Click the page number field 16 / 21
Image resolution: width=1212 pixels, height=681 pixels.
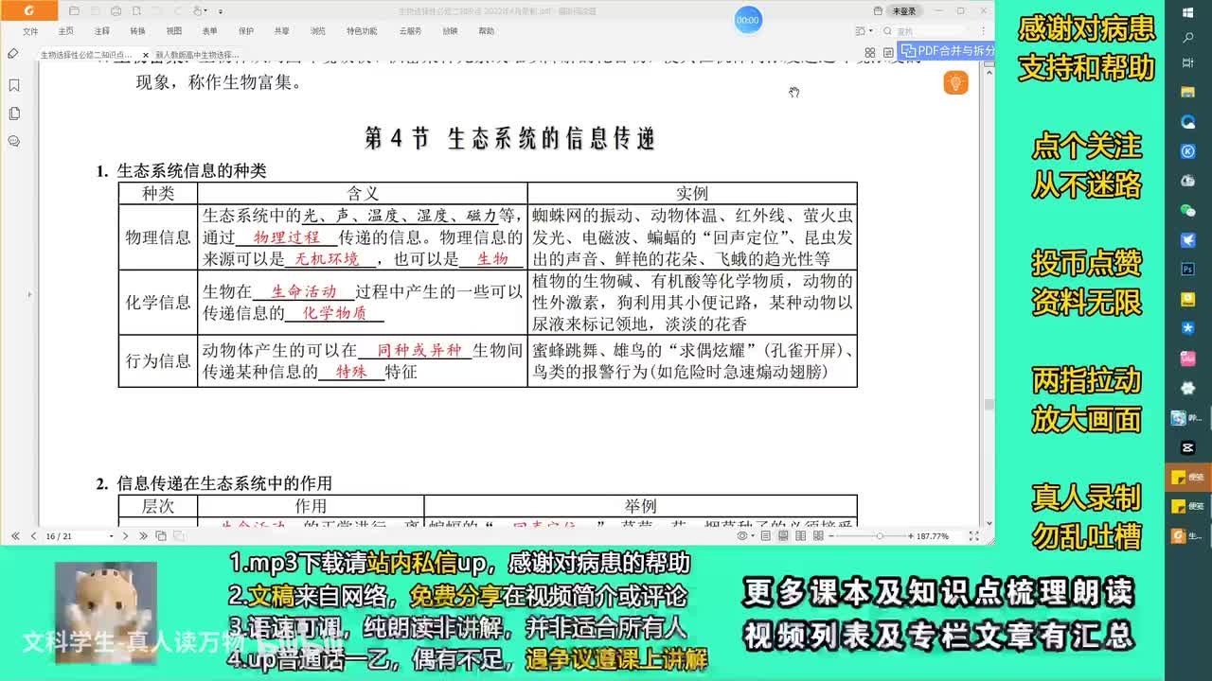tap(76, 535)
